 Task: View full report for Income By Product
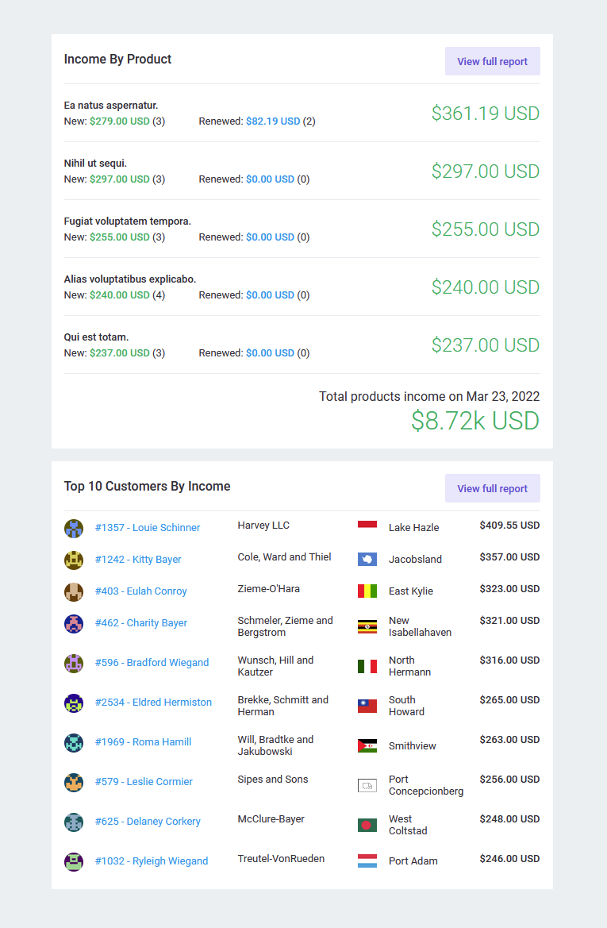click(492, 62)
